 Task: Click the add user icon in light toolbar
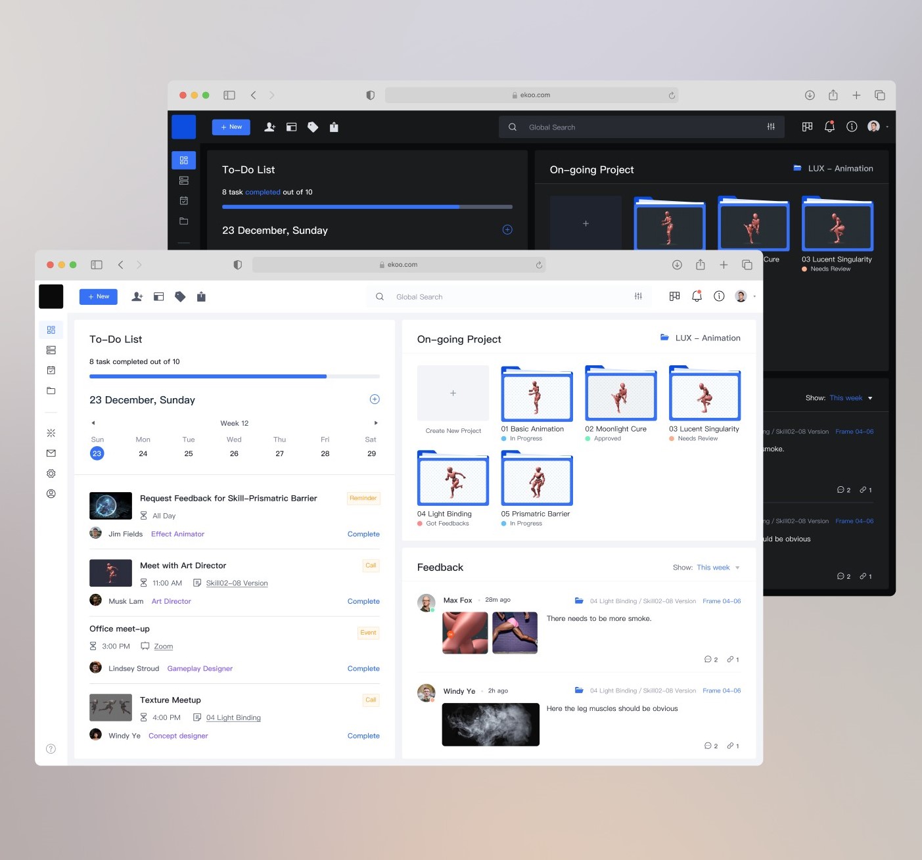[137, 297]
